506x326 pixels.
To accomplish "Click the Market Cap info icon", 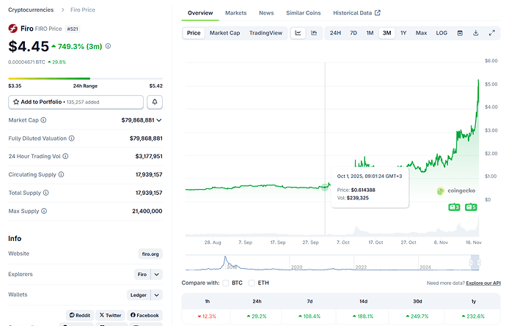I will 43,120.
